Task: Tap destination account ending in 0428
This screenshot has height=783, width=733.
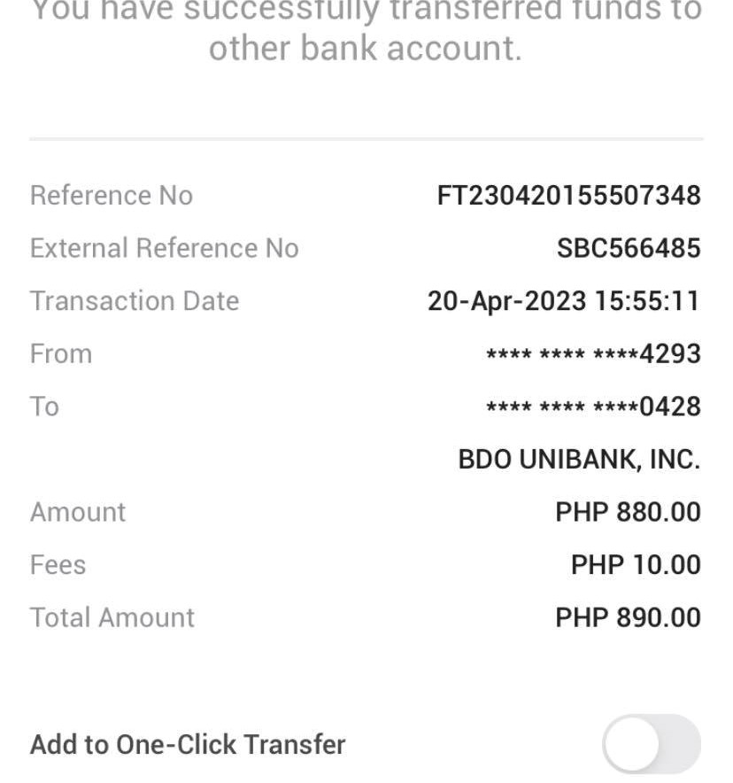Action: [x=593, y=407]
